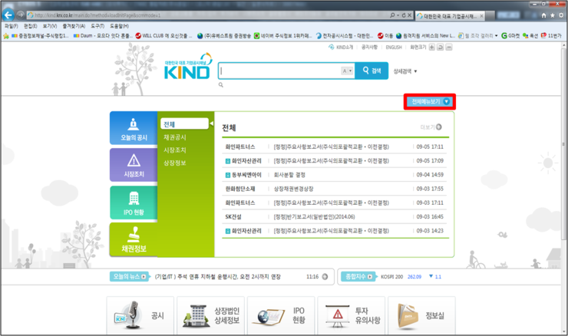The height and width of the screenshot is (336, 568).
Task: Open 전자공시시스템 favorites bookmark
Action: 344,36
